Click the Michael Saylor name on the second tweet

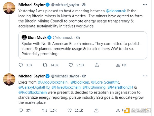[31, 76]
